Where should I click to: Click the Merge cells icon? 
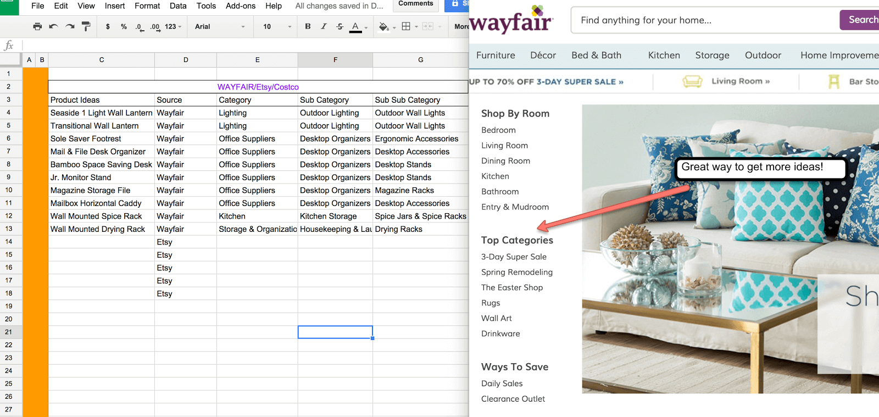pyautogui.click(x=428, y=26)
